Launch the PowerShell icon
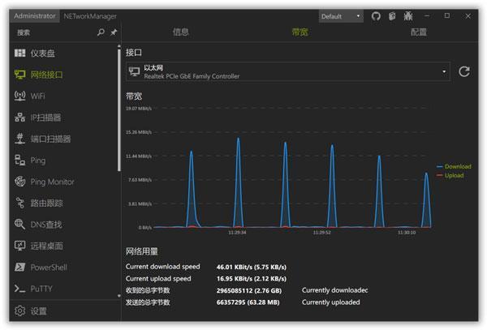The image size is (487, 330). [19, 267]
